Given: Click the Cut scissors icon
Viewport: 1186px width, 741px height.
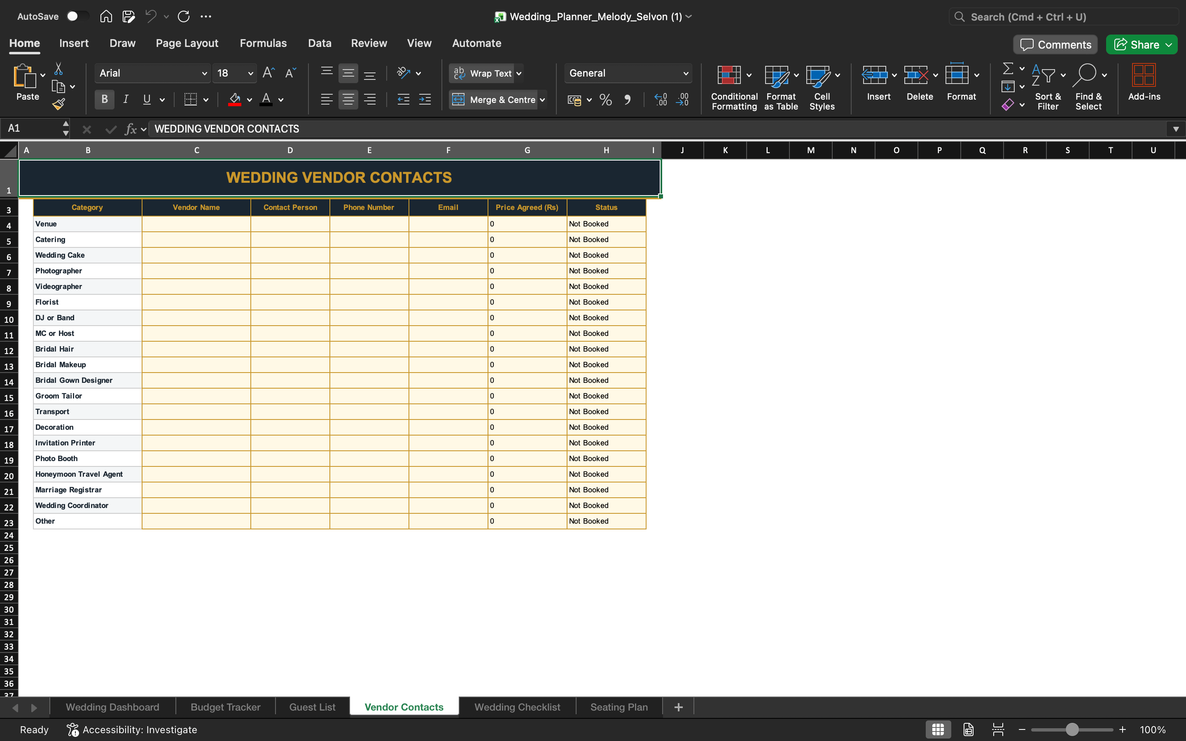Looking at the screenshot, I should (x=58, y=69).
